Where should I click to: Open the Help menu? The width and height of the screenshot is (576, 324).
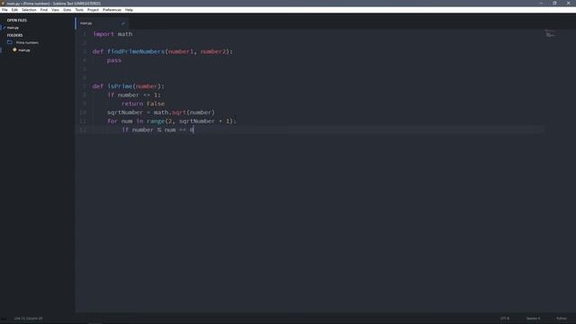pyautogui.click(x=129, y=10)
